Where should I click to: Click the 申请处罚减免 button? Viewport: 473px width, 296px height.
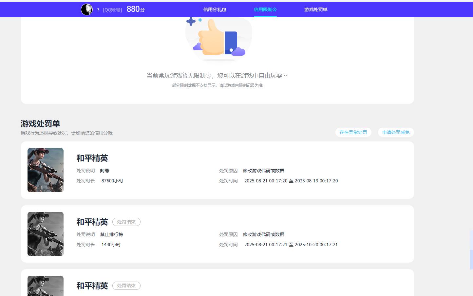coord(396,132)
